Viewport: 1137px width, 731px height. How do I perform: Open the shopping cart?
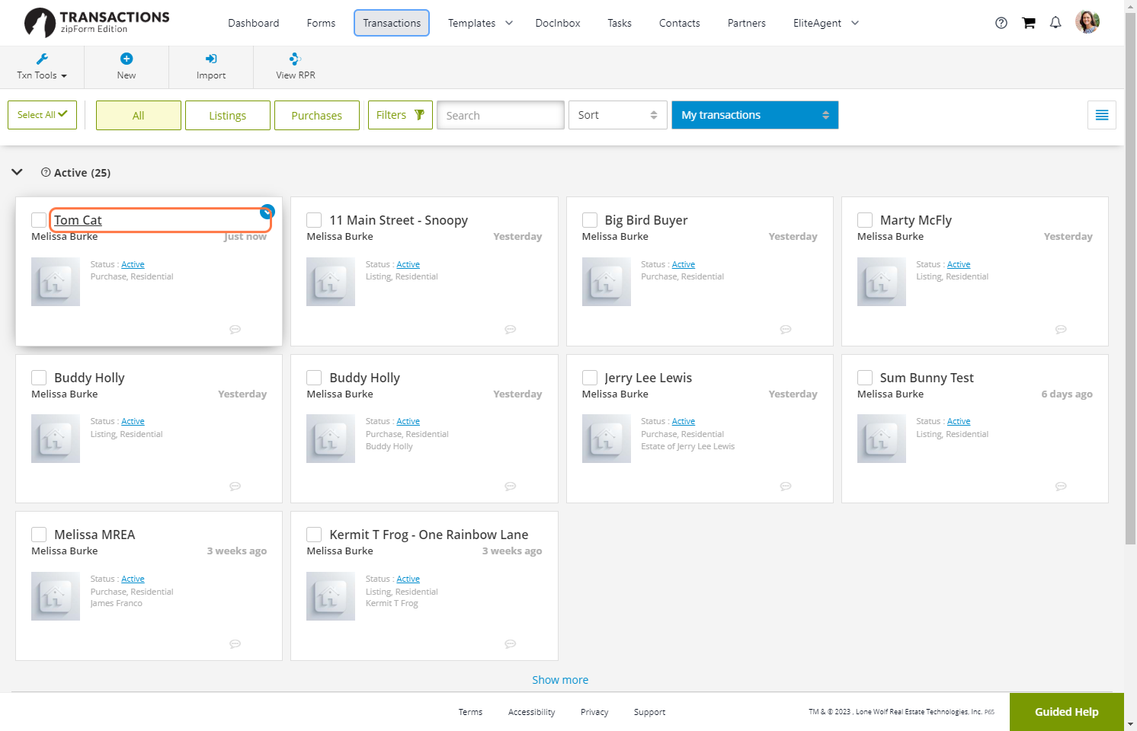[x=1029, y=23]
